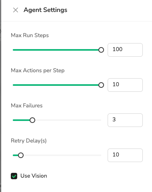Click the Max Run Steps slider handle

pos(101,50)
